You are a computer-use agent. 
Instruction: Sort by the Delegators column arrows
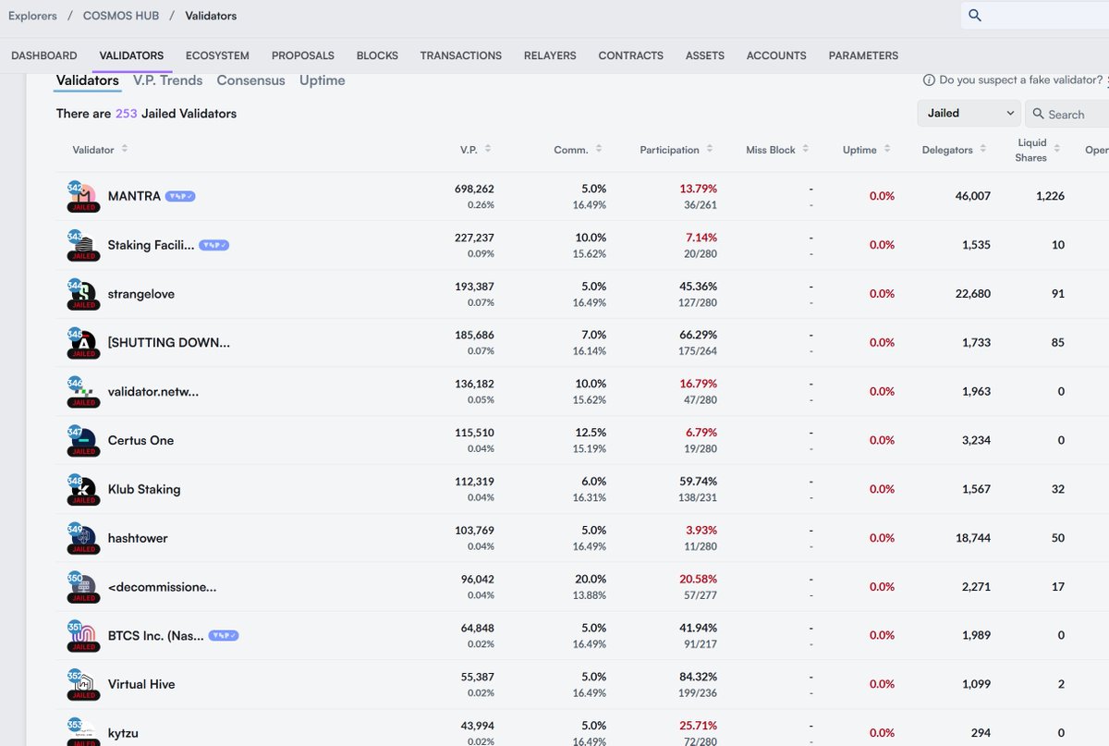coord(983,149)
